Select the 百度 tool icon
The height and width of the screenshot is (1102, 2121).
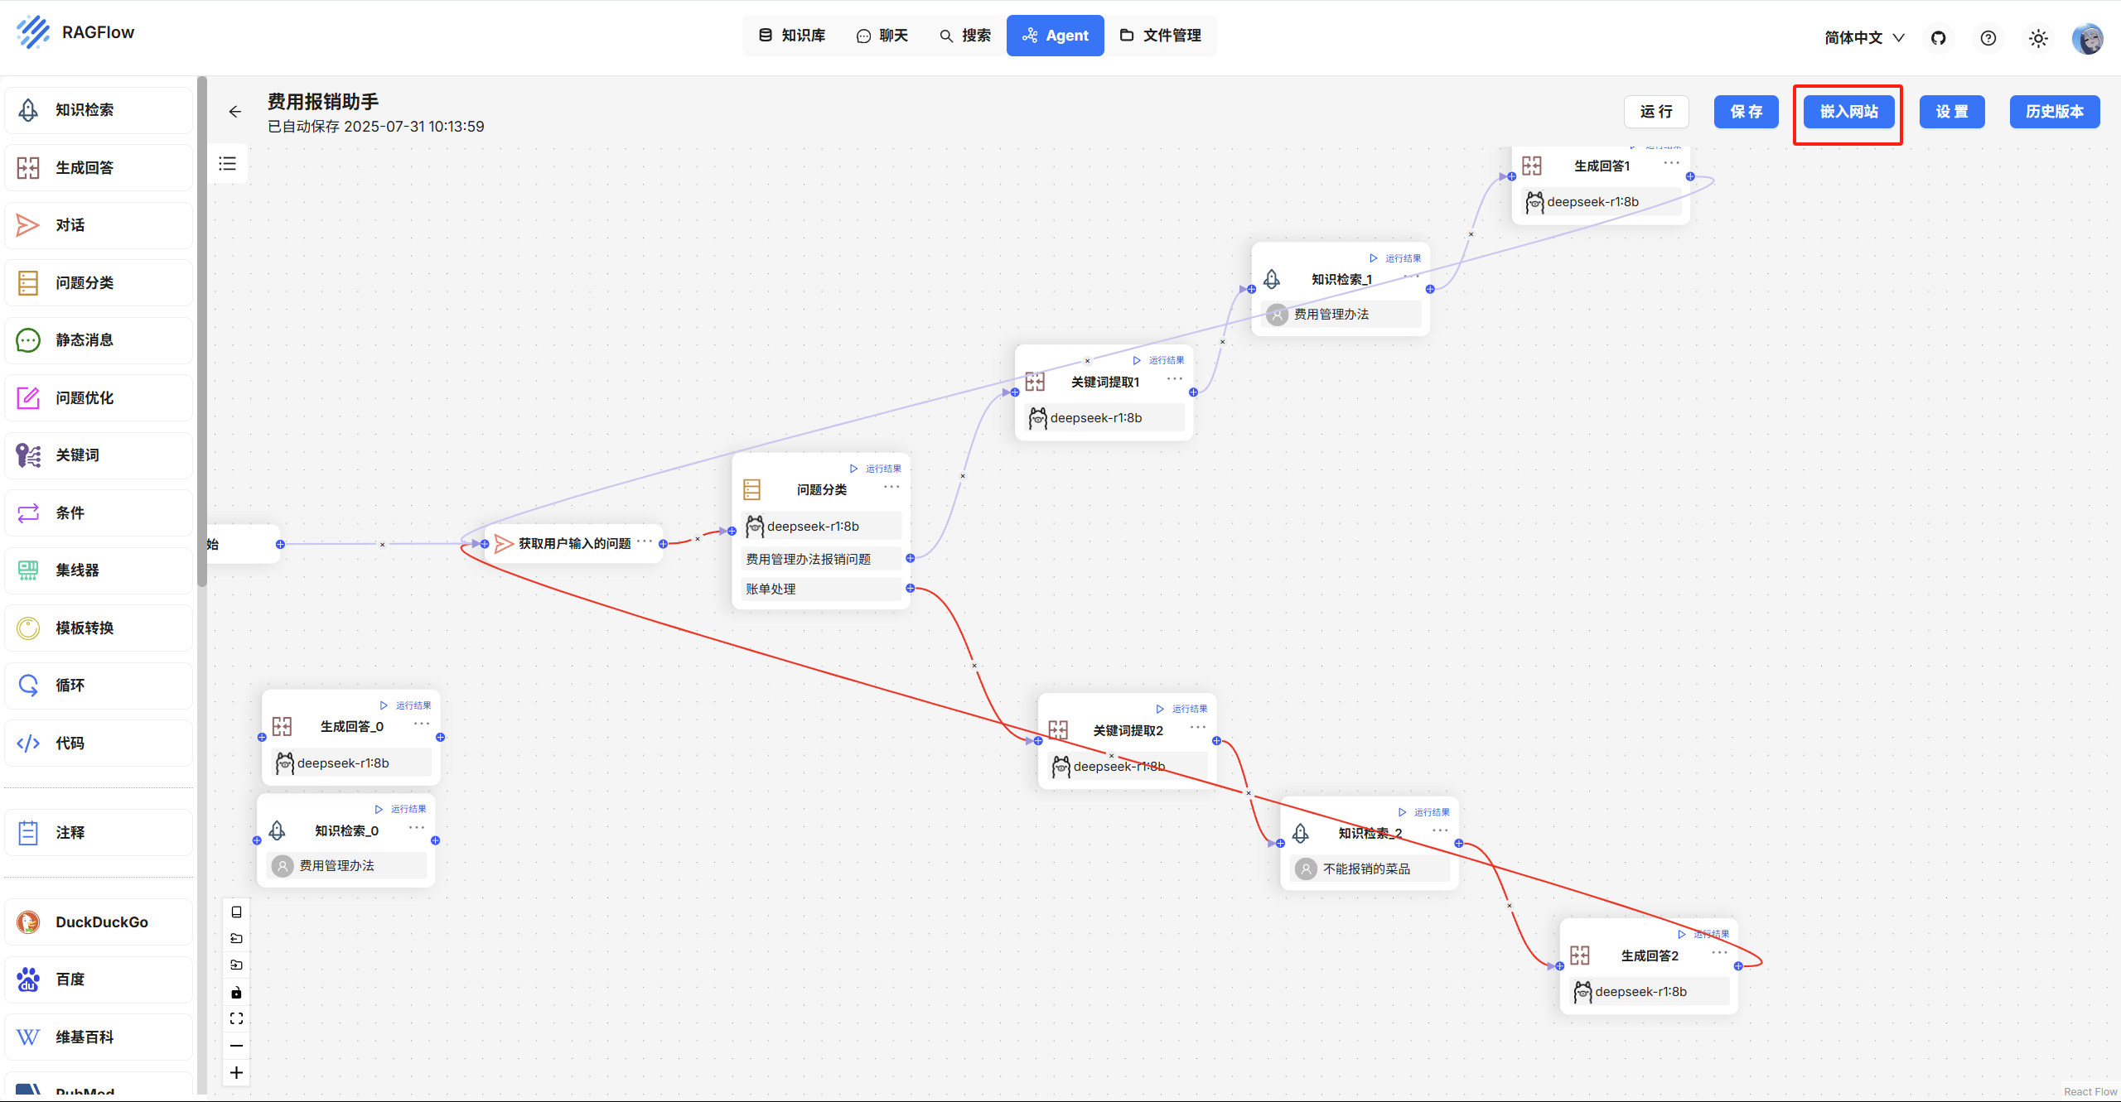coord(27,979)
